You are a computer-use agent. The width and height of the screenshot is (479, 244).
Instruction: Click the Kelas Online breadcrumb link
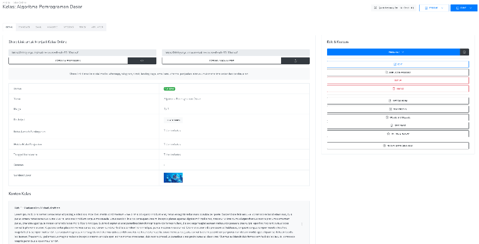click(x=20, y=2)
